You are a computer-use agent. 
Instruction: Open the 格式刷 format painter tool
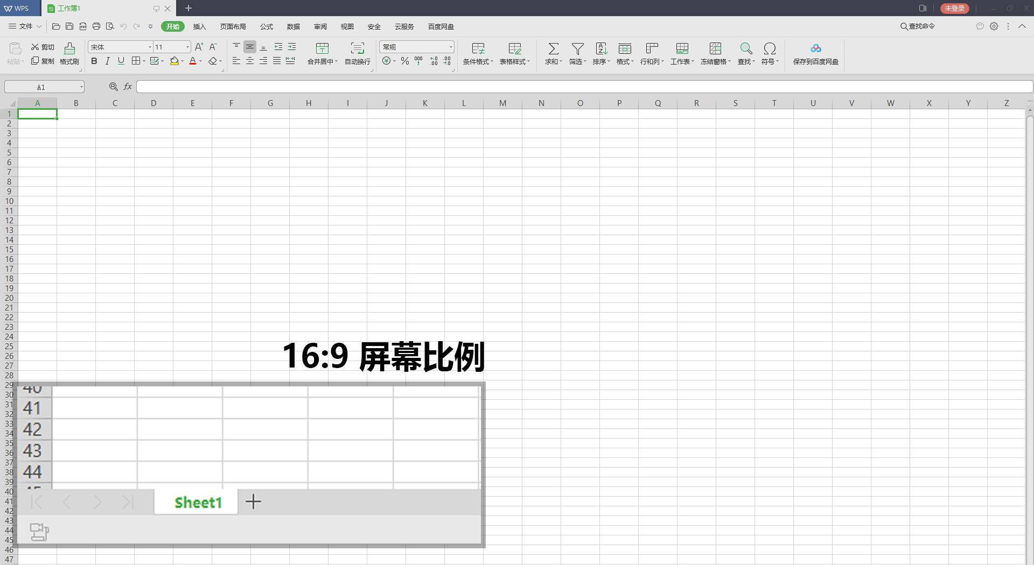(x=69, y=54)
